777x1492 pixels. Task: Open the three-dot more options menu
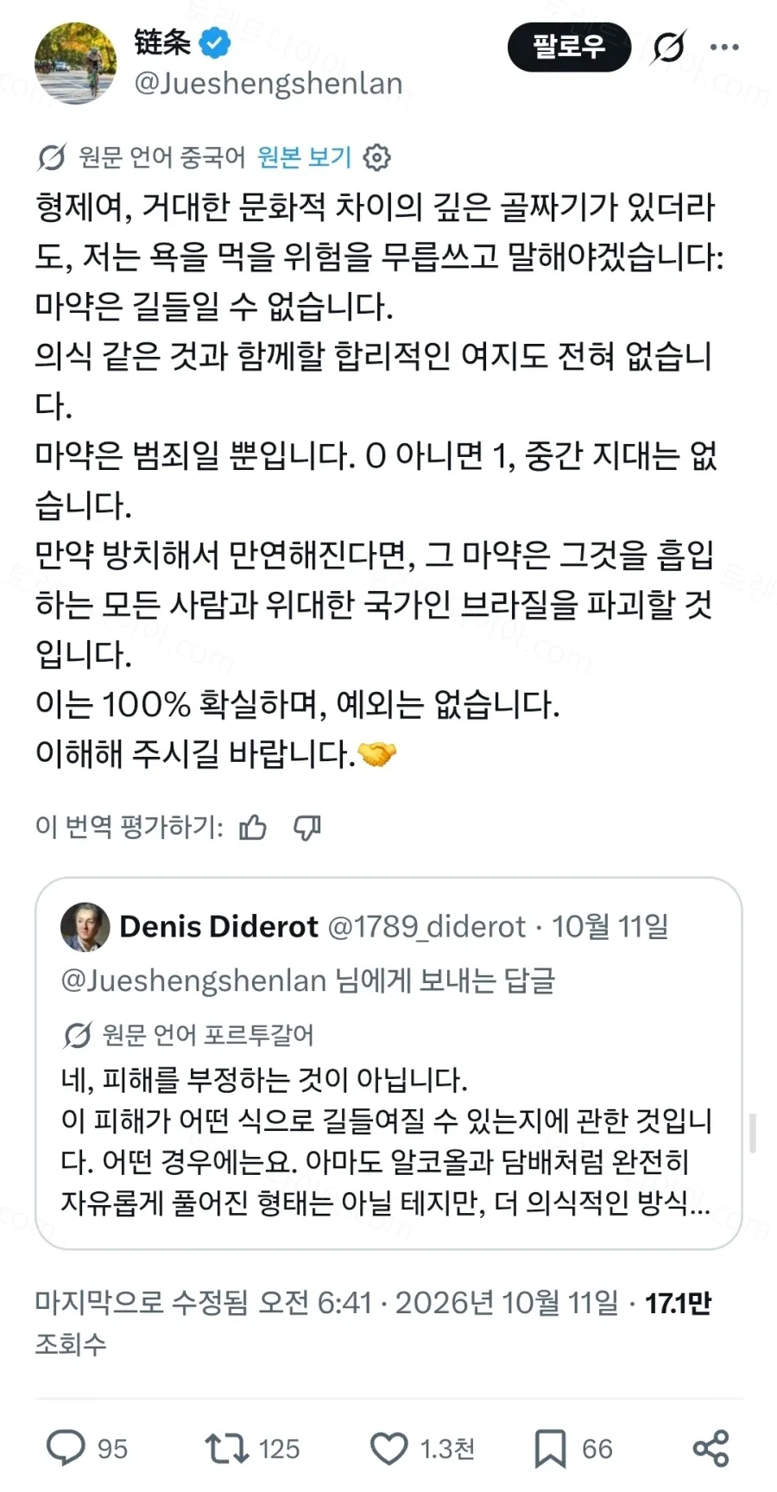click(724, 47)
